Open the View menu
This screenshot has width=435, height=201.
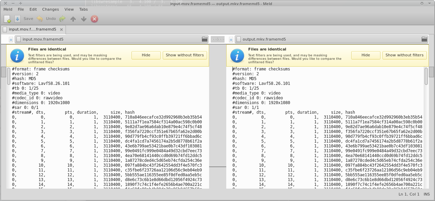tap(69, 10)
